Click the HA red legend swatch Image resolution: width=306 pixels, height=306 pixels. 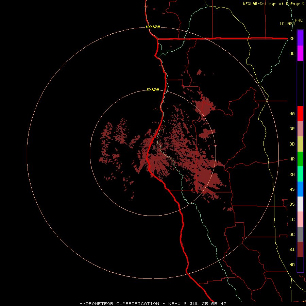[300, 114]
